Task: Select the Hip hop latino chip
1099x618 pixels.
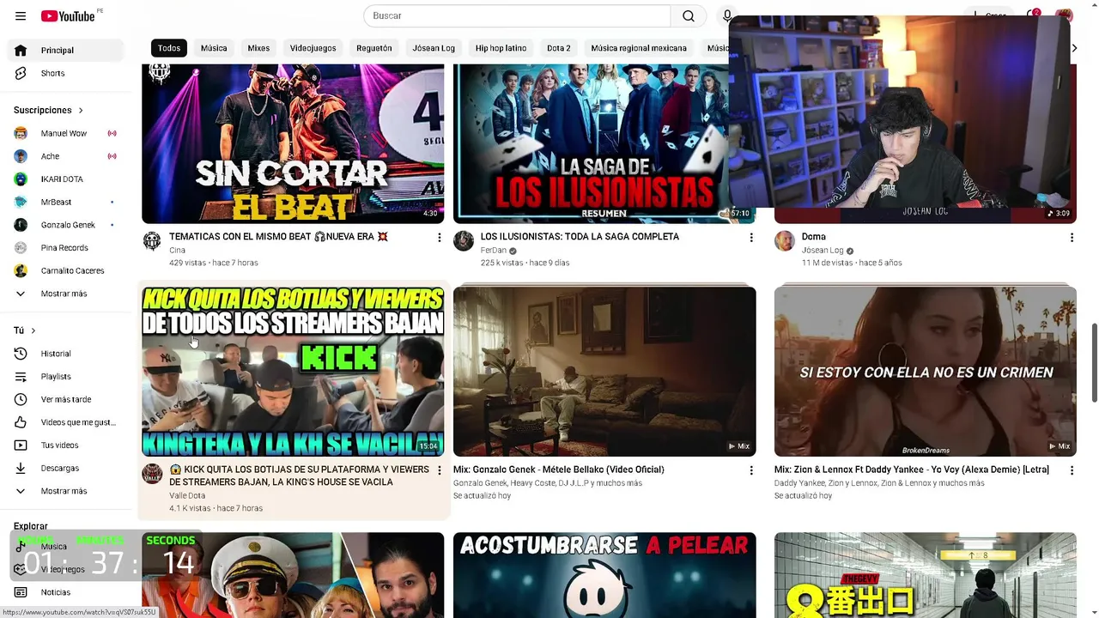Action: pyautogui.click(x=501, y=48)
